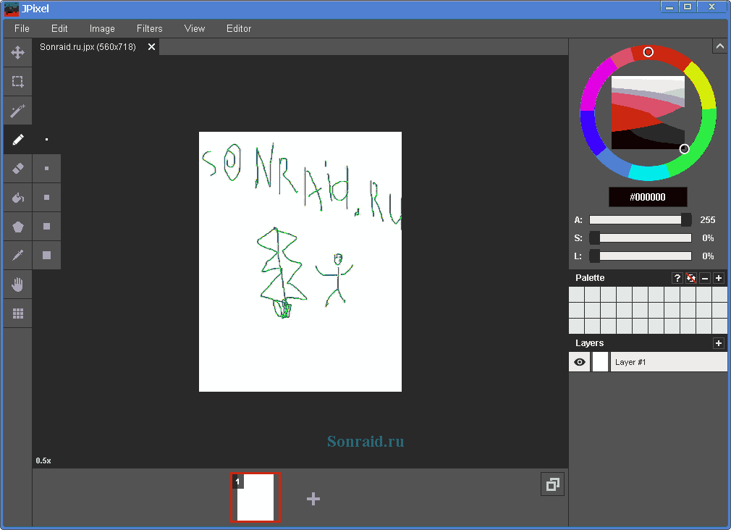Viewport: 731px width, 530px height.
Task: Select the Eraser tool
Action: [17, 168]
